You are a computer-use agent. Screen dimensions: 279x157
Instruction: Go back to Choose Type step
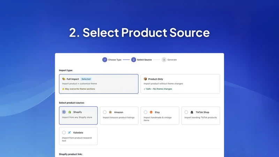(x=115, y=60)
